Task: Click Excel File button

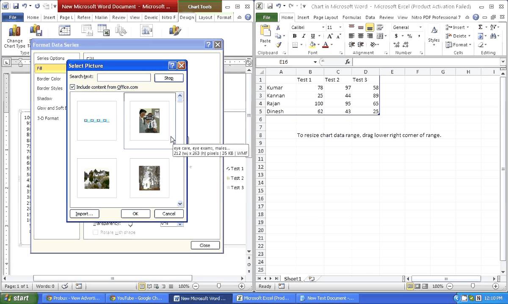Action: tap(267, 17)
